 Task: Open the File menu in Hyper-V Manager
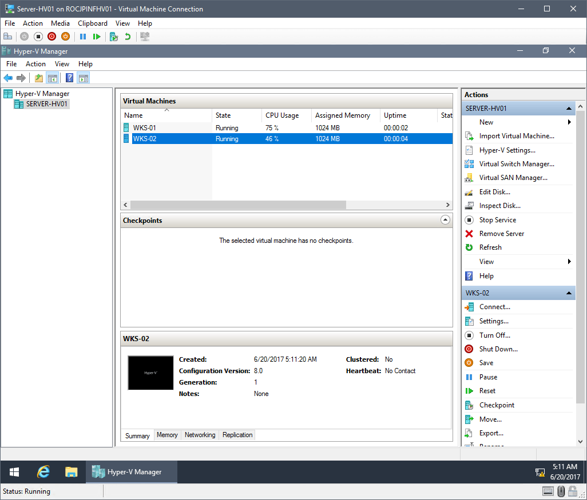pos(11,64)
